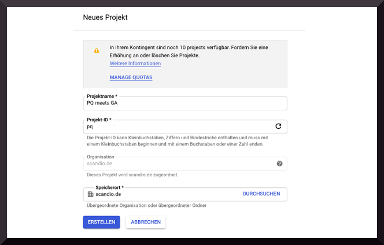Cancel with the ABBRECHEN button
Image resolution: width=384 pixels, height=245 pixels.
146,222
